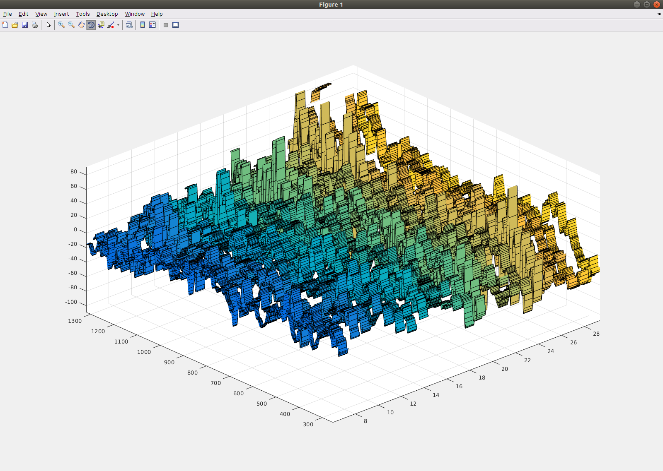663x471 pixels.
Task: Print the figure
Action: click(x=35, y=25)
